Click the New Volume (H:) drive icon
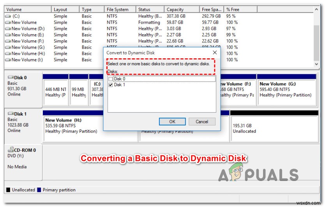This screenshot has height=207, width=325. (8, 54)
